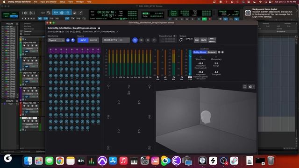Image resolution: width=299 pixels, height=168 pixels.
Task: Click the Background Items Added notification
Action: point(270,13)
